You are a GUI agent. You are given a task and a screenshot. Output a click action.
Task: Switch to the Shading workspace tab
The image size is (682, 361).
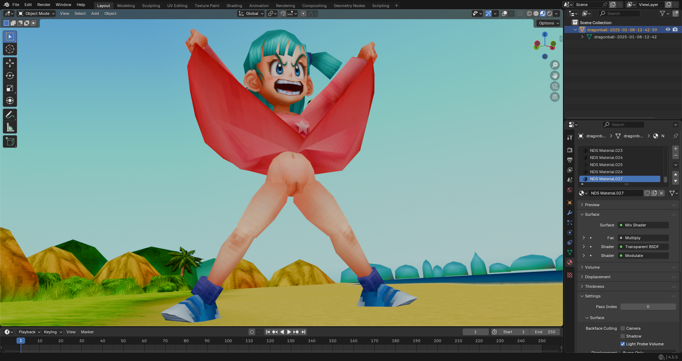click(234, 6)
